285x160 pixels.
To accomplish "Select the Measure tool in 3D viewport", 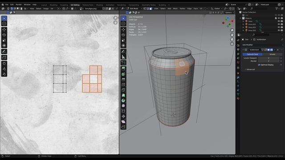I will tap(123, 57).
